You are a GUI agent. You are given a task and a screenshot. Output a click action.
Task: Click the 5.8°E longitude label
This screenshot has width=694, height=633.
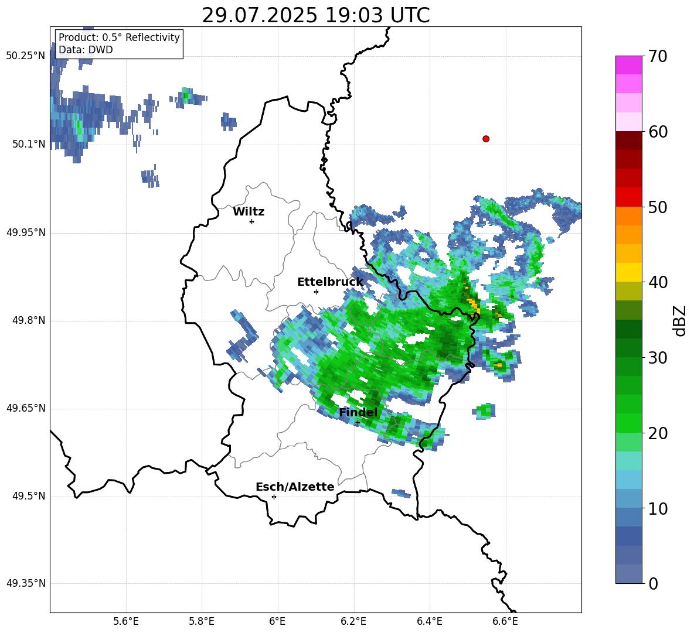(x=202, y=621)
